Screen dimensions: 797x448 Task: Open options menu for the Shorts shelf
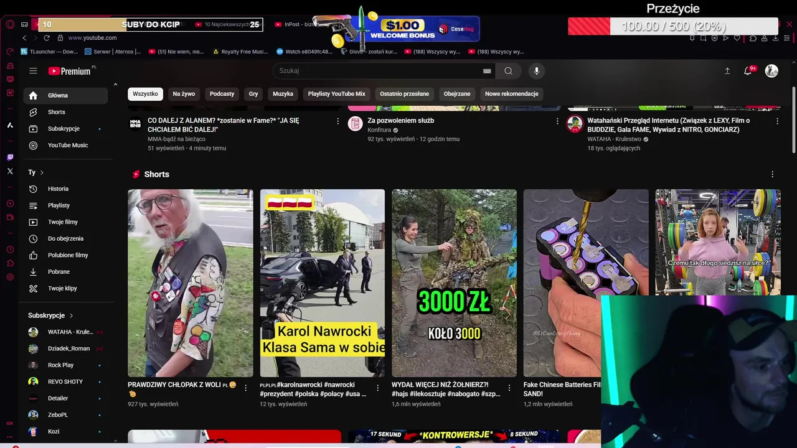tap(772, 174)
